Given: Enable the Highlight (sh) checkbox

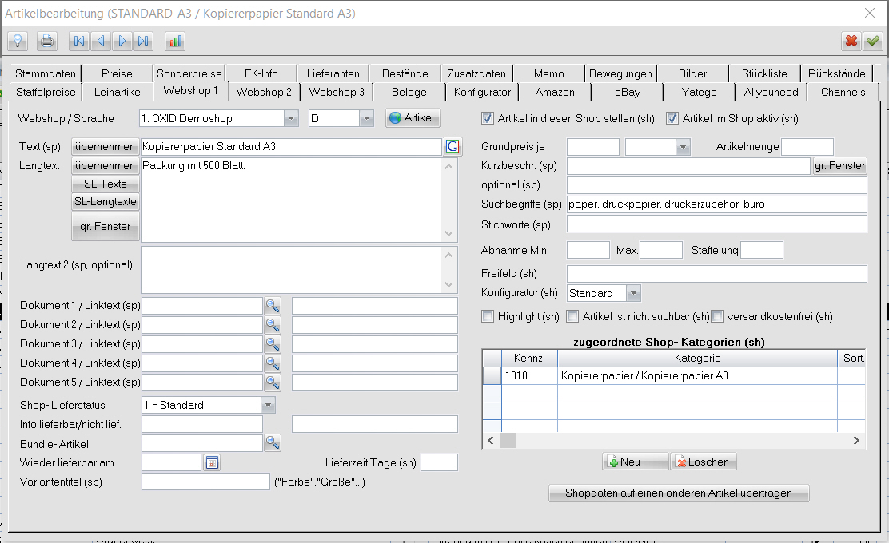Looking at the screenshot, I should (488, 317).
